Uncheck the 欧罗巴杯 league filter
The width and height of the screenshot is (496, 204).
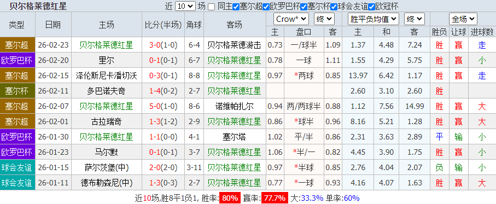pos(266,7)
